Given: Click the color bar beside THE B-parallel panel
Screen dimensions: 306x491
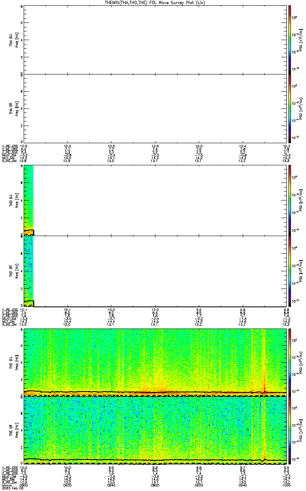Looking at the screenshot, I should pyautogui.click(x=289, y=430).
